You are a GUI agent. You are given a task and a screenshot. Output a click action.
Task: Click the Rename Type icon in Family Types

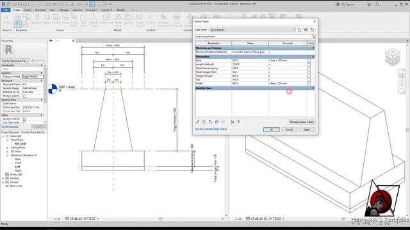[306, 30]
